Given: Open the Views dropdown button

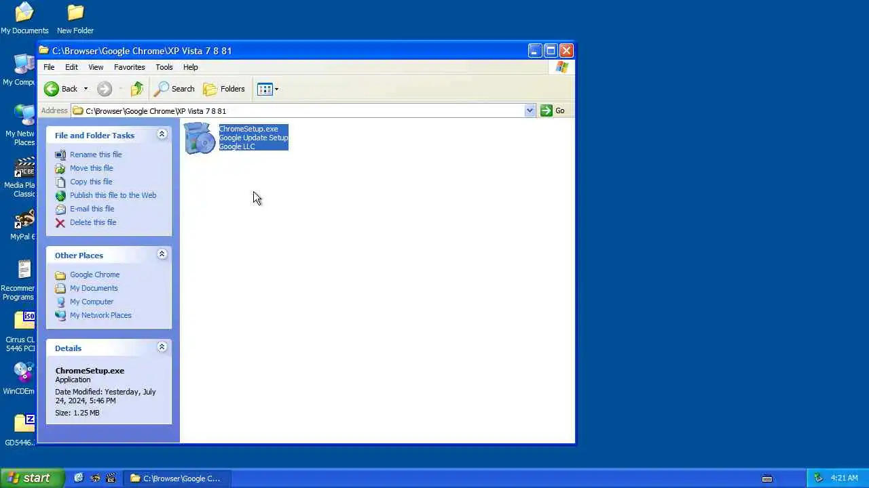Looking at the screenshot, I should coord(268,89).
